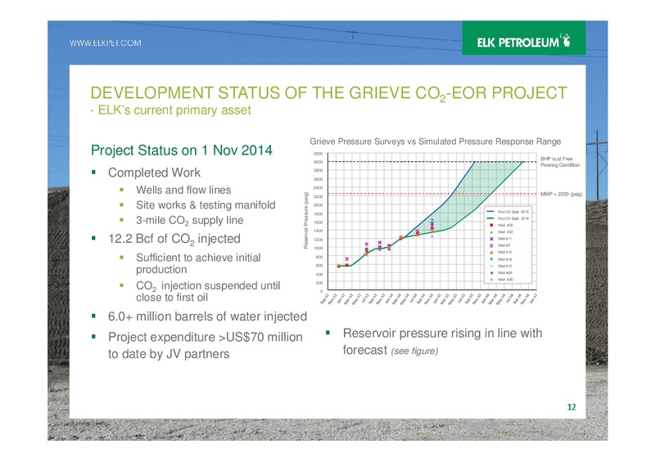Click '6.0+ million barrels of water injected'
This screenshot has width=655, height=462.
[x=207, y=316]
